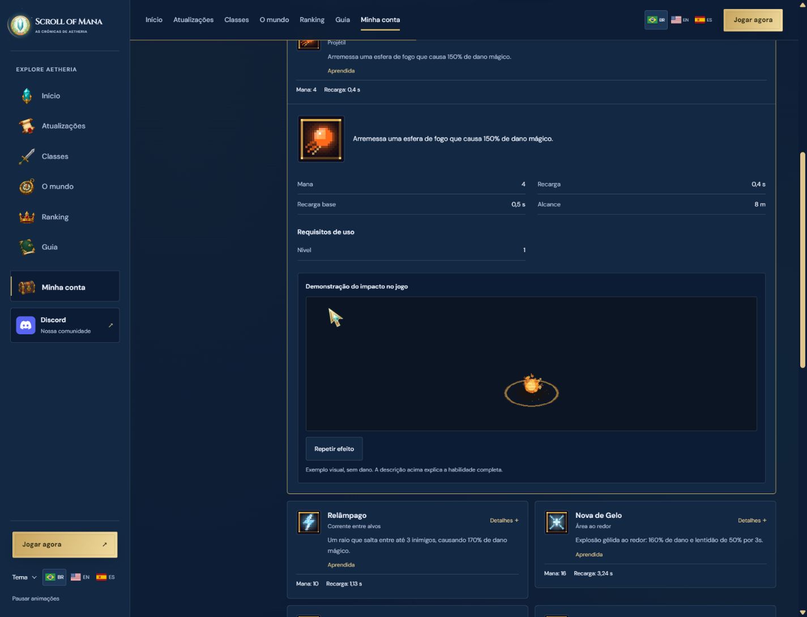Screen dimensions: 807x617
Task: Open Classes in the top navigation bar
Action: [x=237, y=20]
